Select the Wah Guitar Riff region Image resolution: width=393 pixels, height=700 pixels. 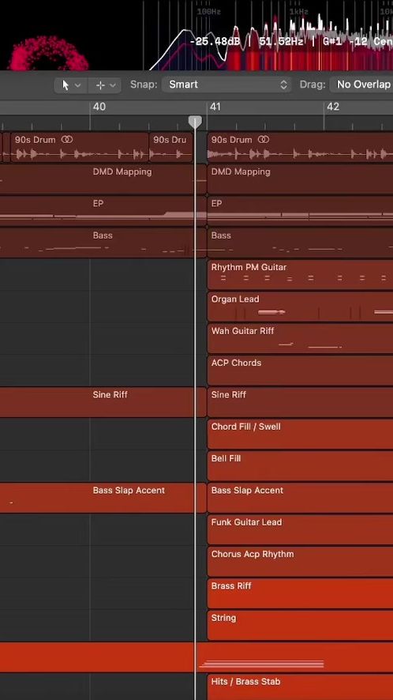300,338
